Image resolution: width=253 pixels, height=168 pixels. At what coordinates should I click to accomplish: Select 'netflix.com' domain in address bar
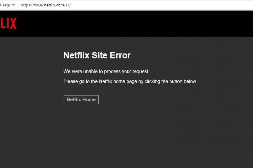click(x=54, y=5)
